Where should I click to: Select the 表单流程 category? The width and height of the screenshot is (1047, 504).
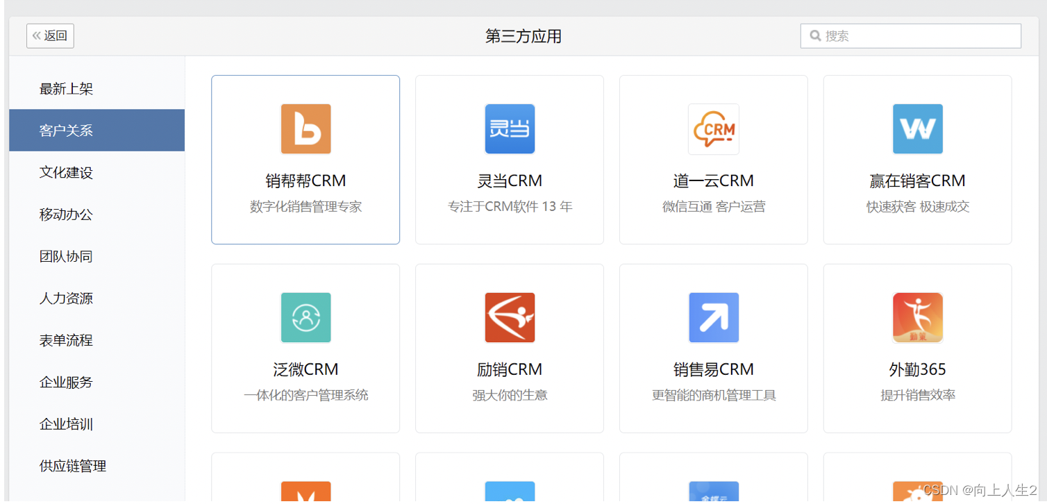[97, 340]
